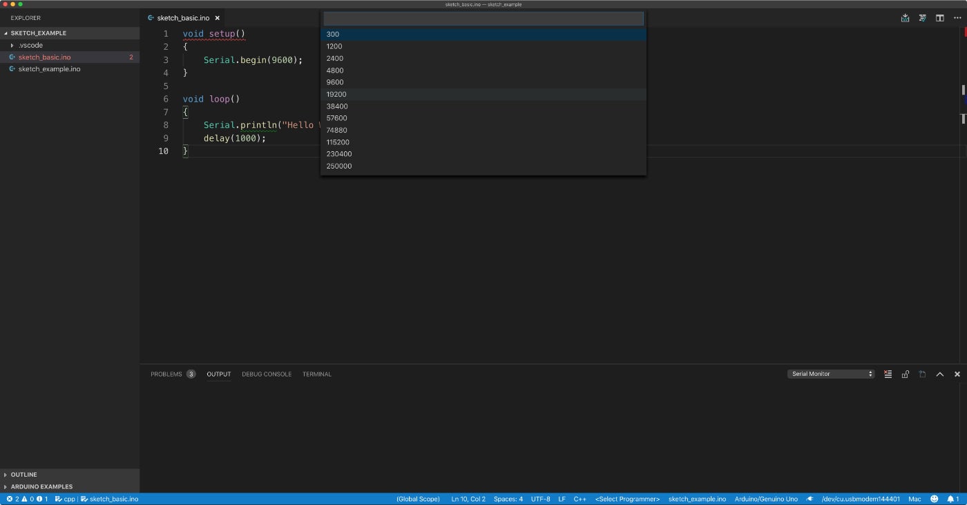Close the bottom panel with the X icon

pyautogui.click(x=957, y=374)
